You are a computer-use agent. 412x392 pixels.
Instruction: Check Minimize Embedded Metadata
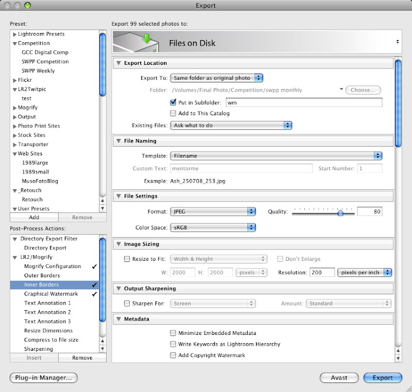(x=173, y=333)
